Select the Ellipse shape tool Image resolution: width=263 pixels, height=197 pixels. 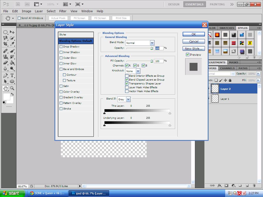point(12,81)
